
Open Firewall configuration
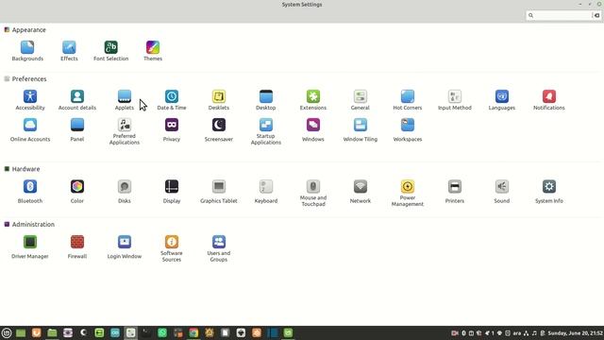tap(77, 246)
